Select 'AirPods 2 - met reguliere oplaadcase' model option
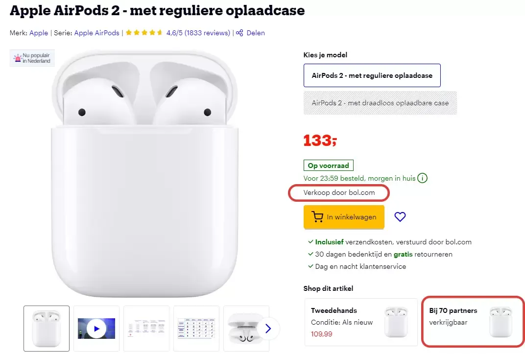This screenshot has height=355, width=525. pos(372,75)
